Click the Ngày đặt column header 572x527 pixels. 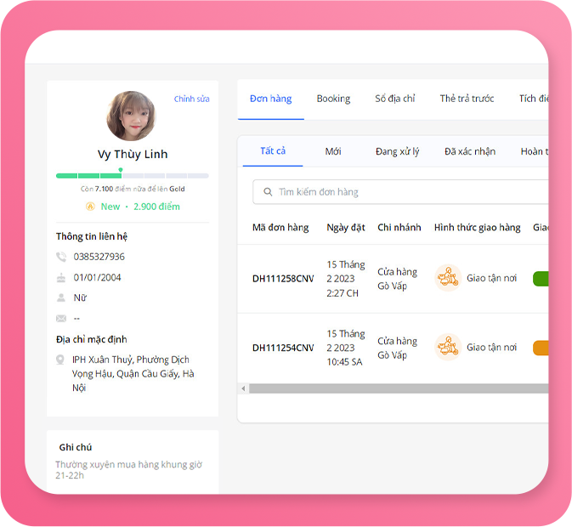tap(346, 228)
